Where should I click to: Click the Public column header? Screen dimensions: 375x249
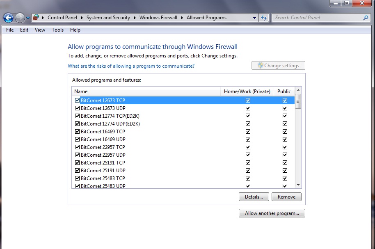pyautogui.click(x=284, y=91)
